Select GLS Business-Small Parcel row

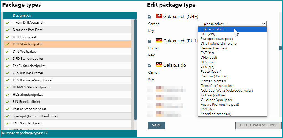[68, 80]
